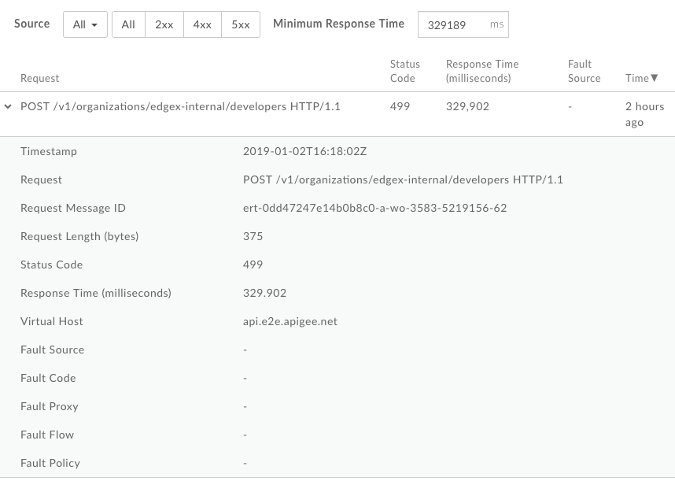Viewport: 675px width, 481px height.
Task: Click the Request Message ID value
Action: tap(374, 208)
